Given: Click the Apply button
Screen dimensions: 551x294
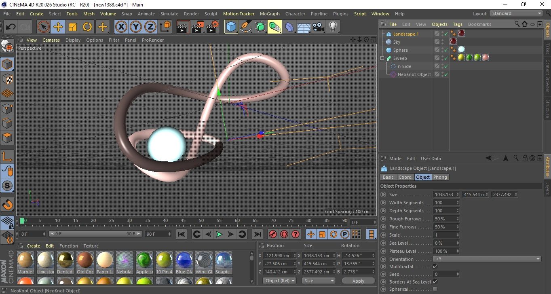Looking at the screenshot, I should 358,281.
